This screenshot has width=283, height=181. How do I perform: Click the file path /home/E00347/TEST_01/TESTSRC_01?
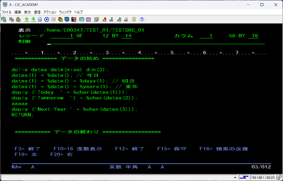(94, 30)
